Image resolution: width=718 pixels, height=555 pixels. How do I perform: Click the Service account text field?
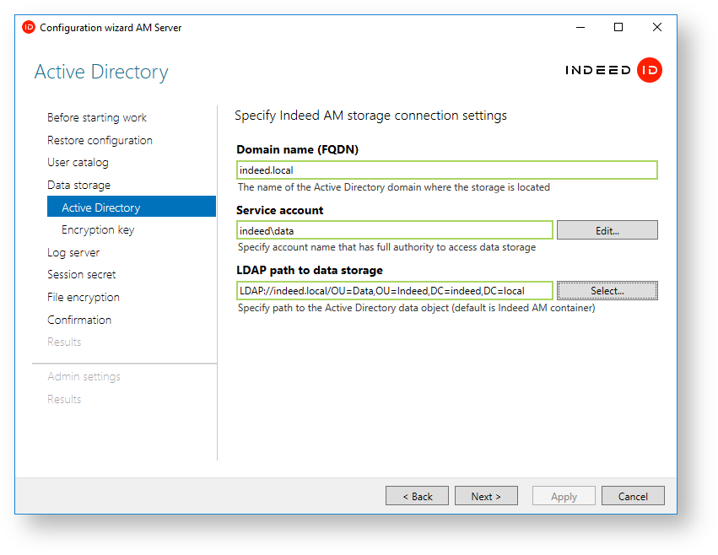tap(395, 230)
